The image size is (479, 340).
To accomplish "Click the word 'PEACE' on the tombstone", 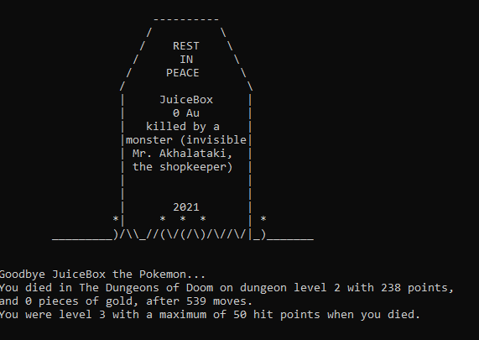I will click(183, 73).
